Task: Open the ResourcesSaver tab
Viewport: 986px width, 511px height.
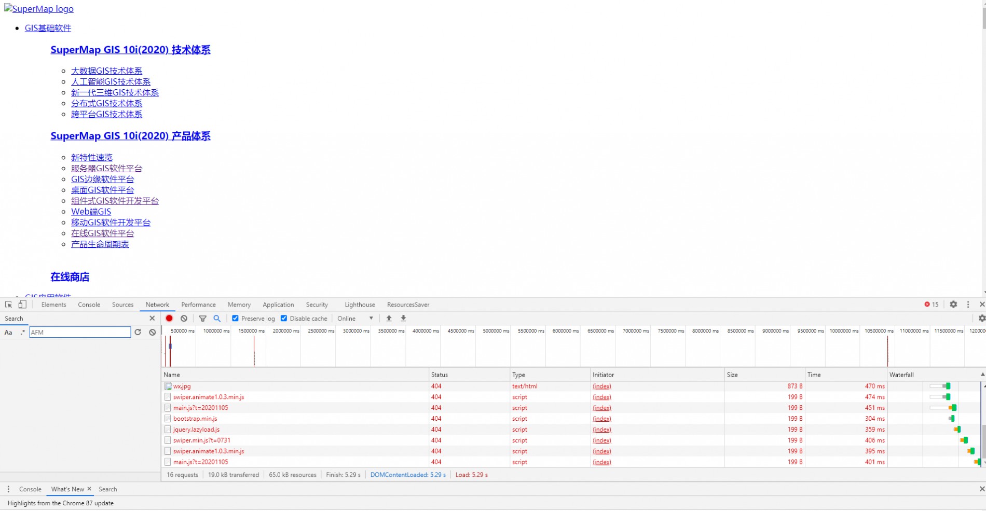Action: [x=408, y=305]
